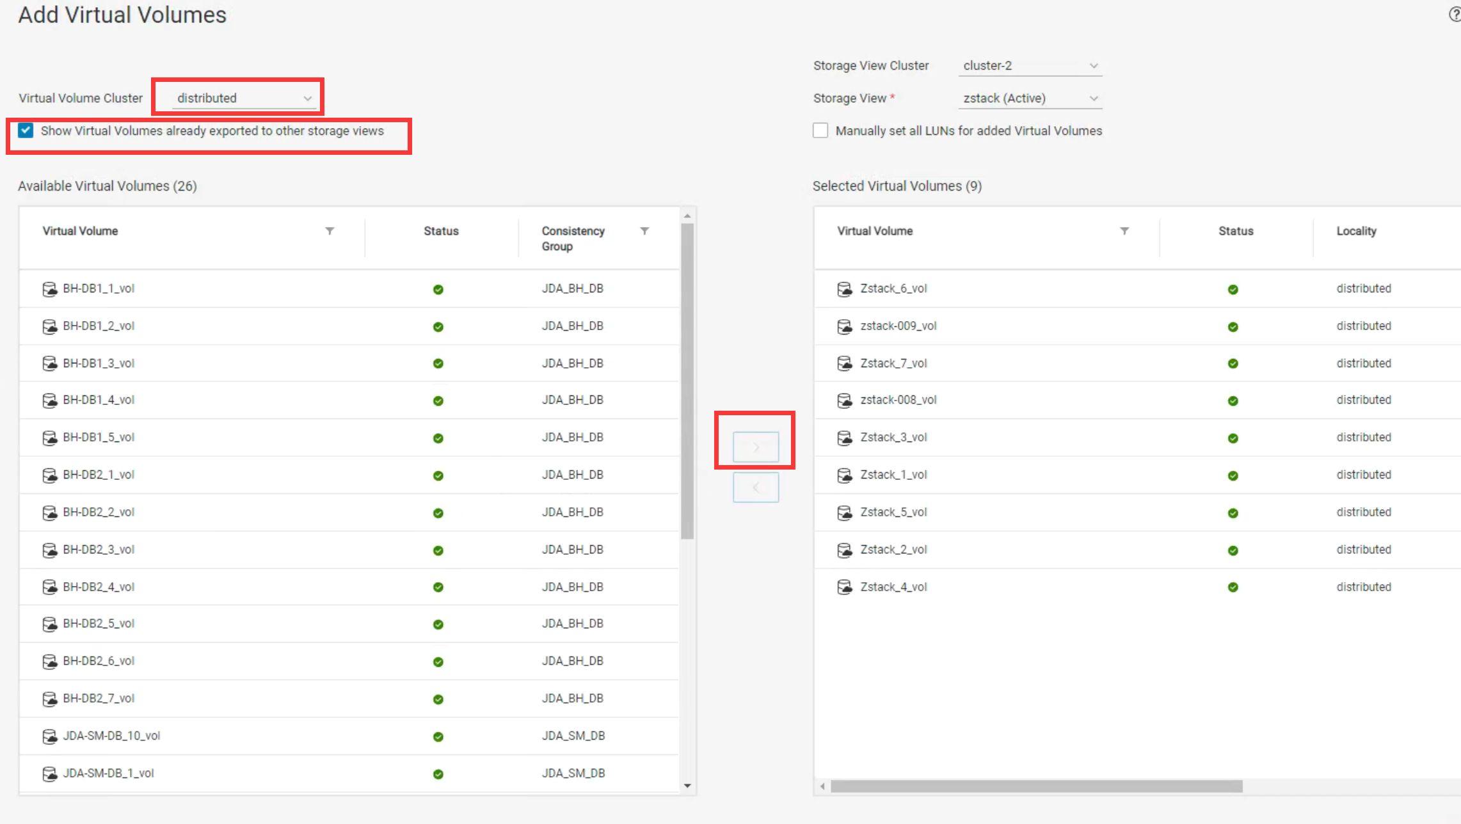The width and height of the screenshot is (1461, 824).
Task: Select Zstack_4_vol in selected volumes
Action: click(893, 587)
